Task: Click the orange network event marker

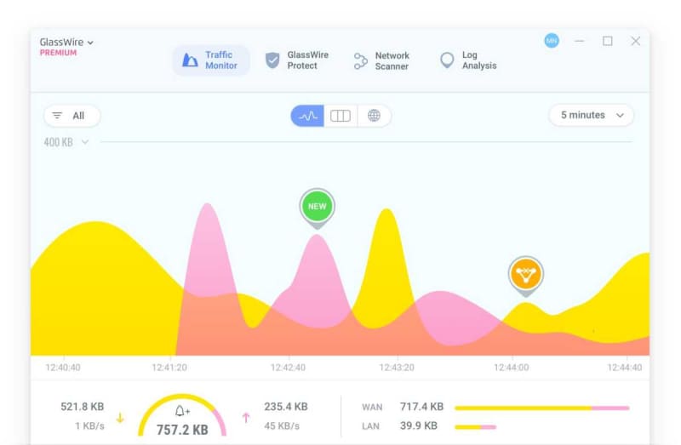Action: click(525, 274)
